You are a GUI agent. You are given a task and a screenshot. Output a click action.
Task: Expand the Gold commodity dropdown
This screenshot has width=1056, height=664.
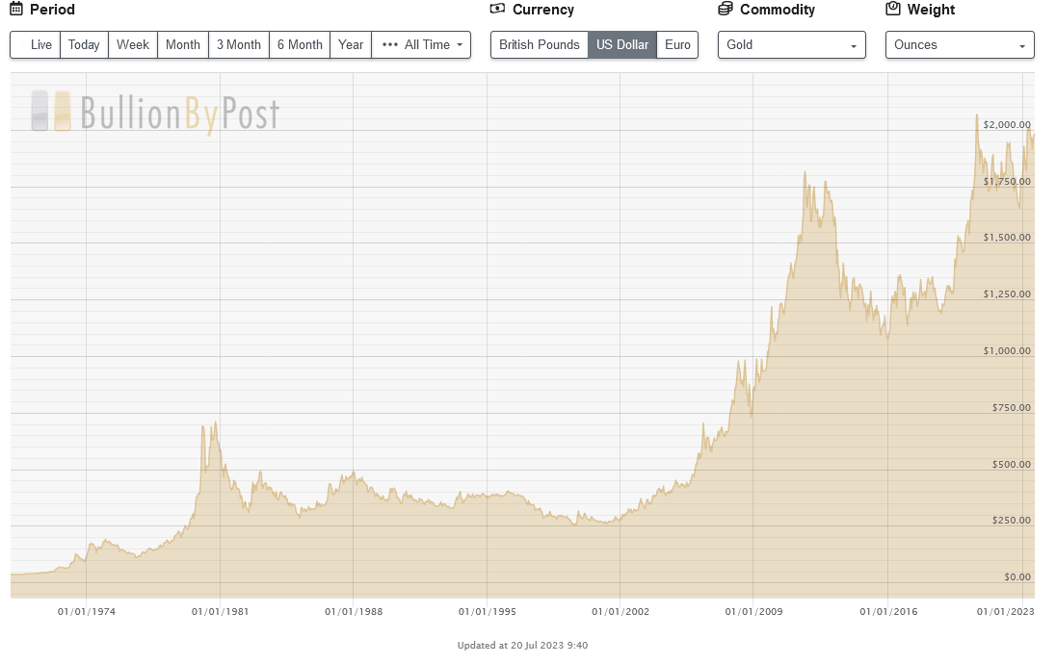pos(791,45)
